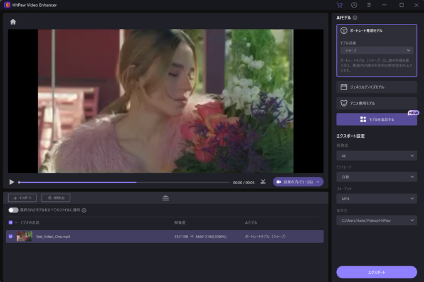Click the video playback progress bar
Viewport: 424px width, 282px height.
click(124, 182)
